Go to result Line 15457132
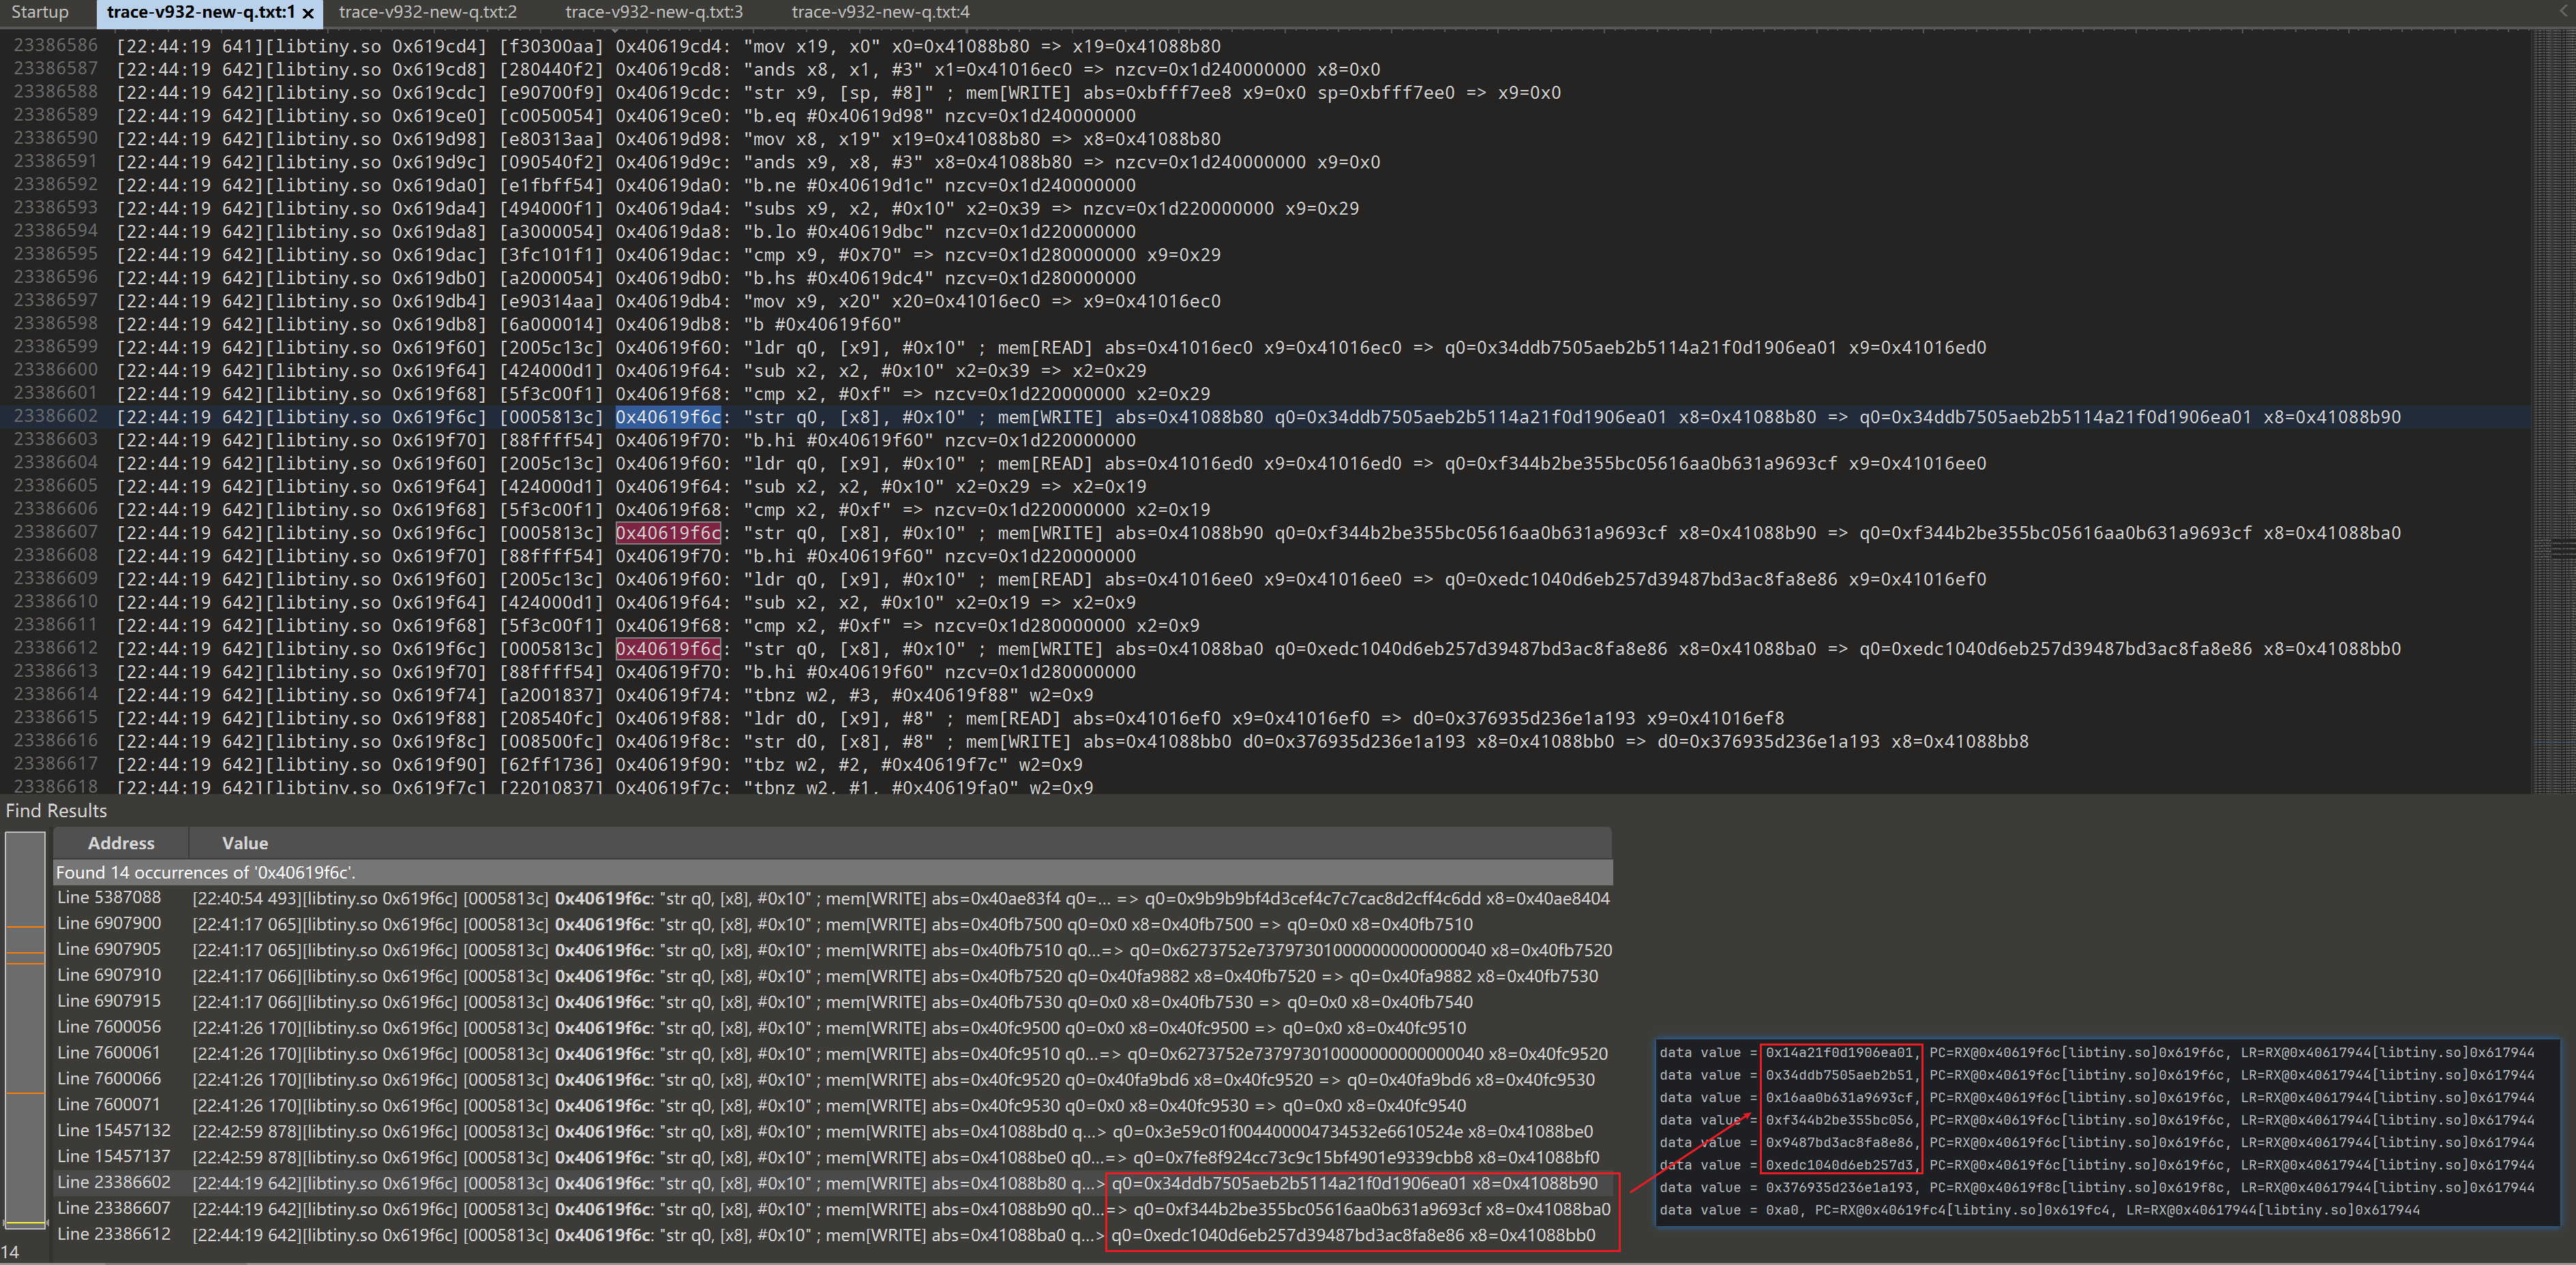2576x1265 pixels. point(832,1131)
